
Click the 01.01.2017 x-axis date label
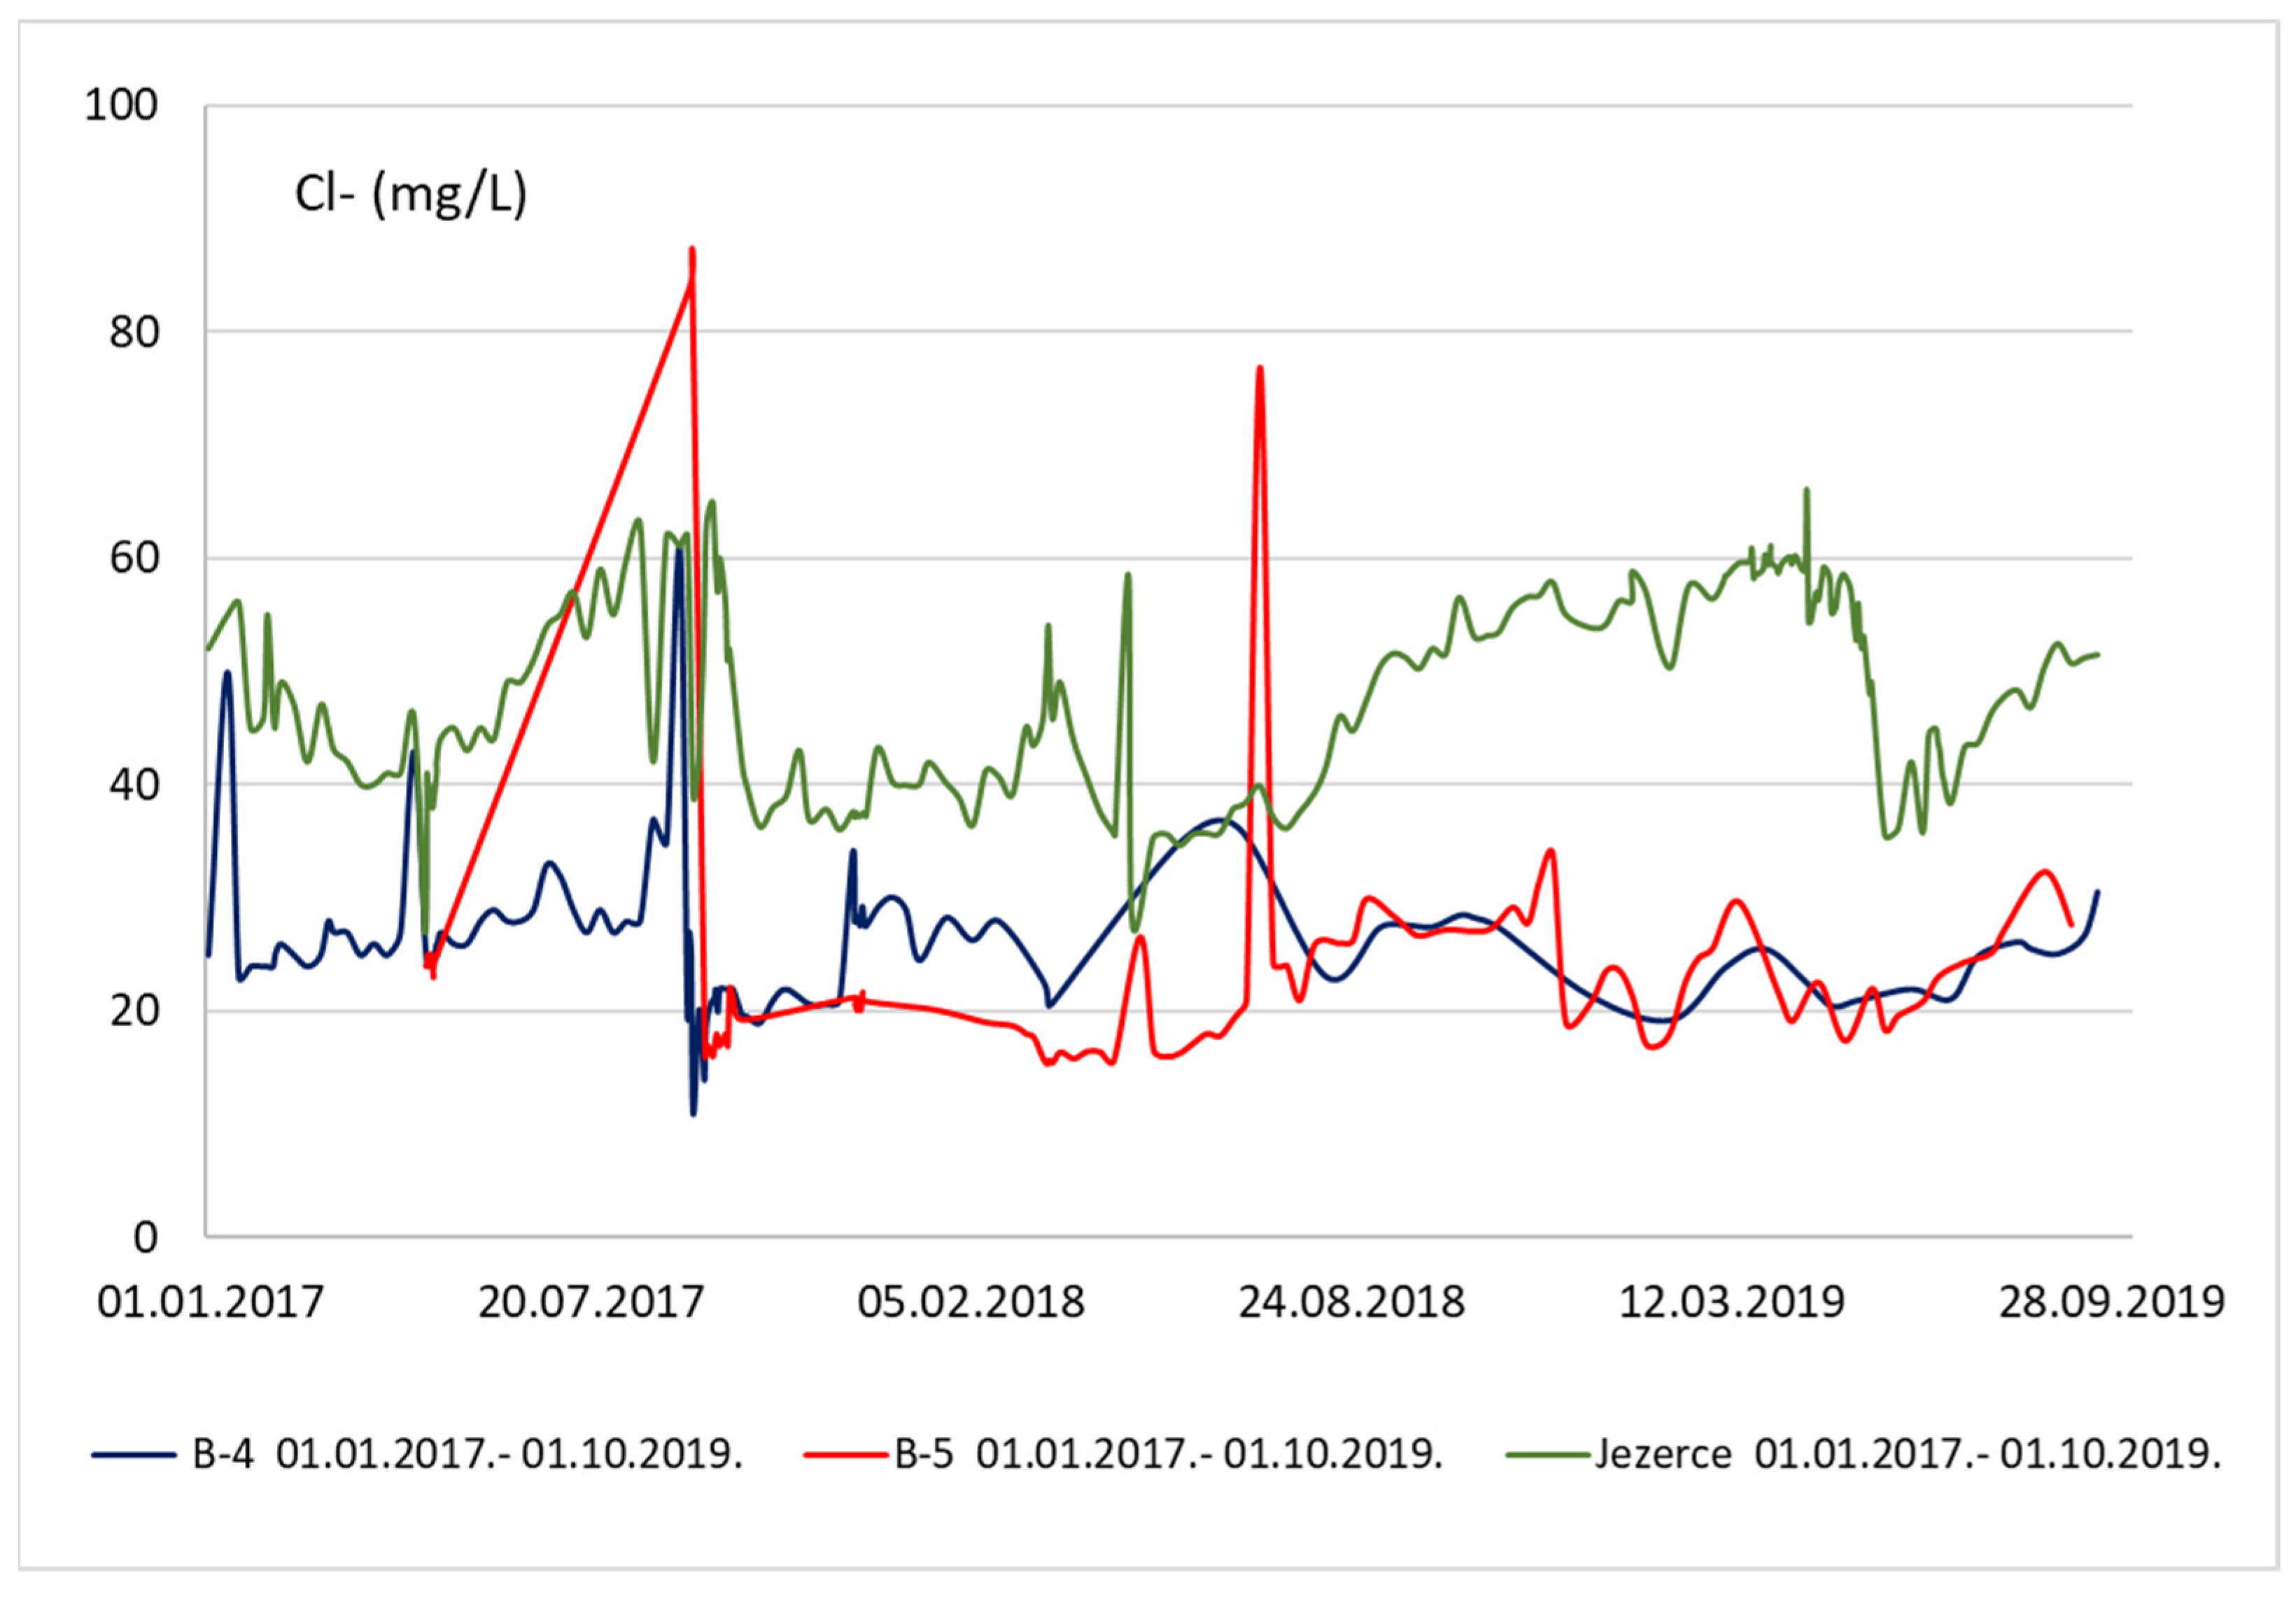pos(210,1303)
